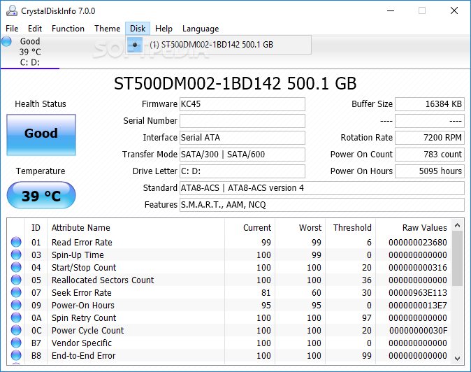This screenshot has width=471, height=372.
Task: Click the ID column header
Action: 36,228
